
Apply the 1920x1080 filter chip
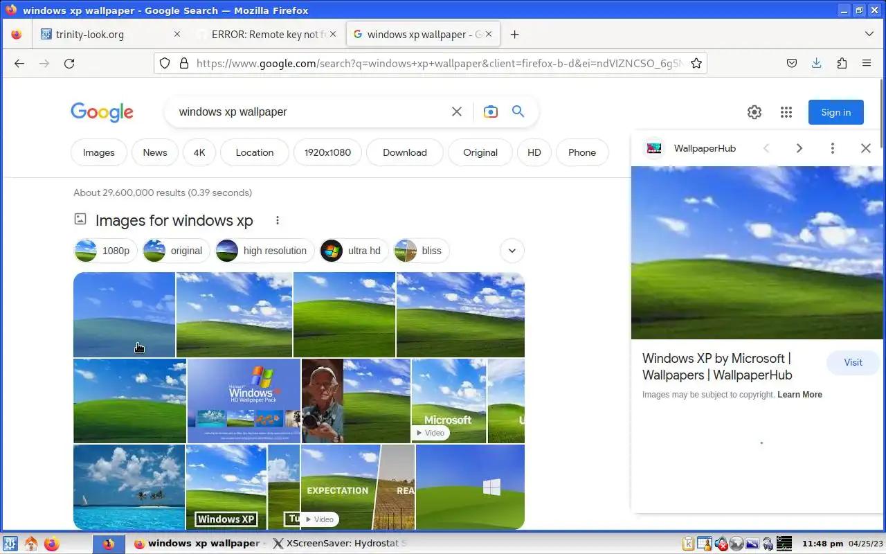pos(327,152)
